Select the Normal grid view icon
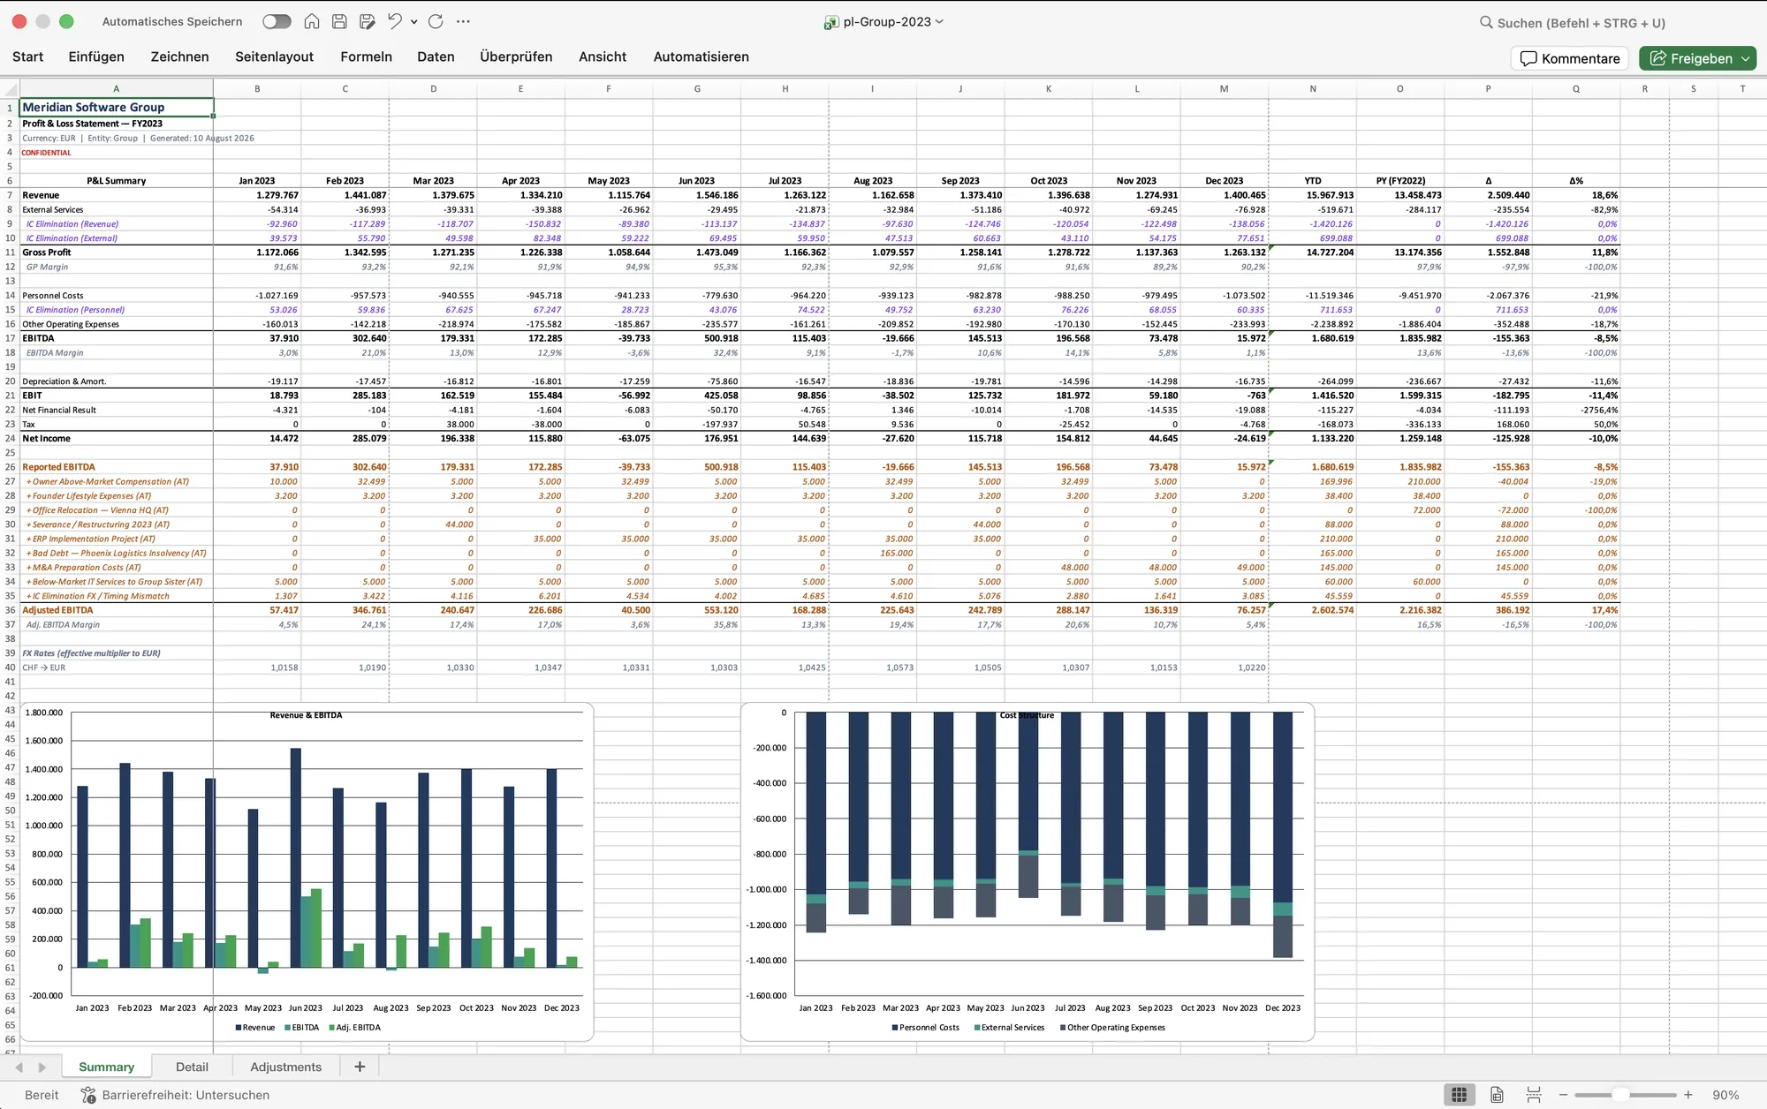1767x1109 pixels. pyautogui.click(x=1460, y=1095)
